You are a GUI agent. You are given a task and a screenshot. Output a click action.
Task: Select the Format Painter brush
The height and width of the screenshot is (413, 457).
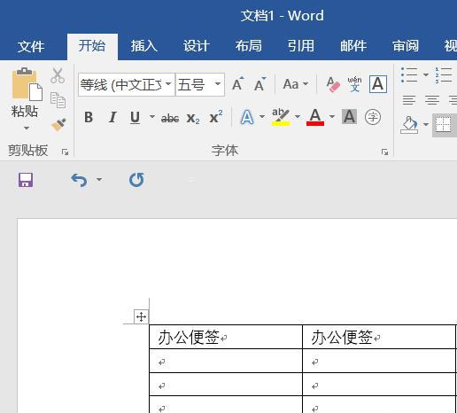58,125
